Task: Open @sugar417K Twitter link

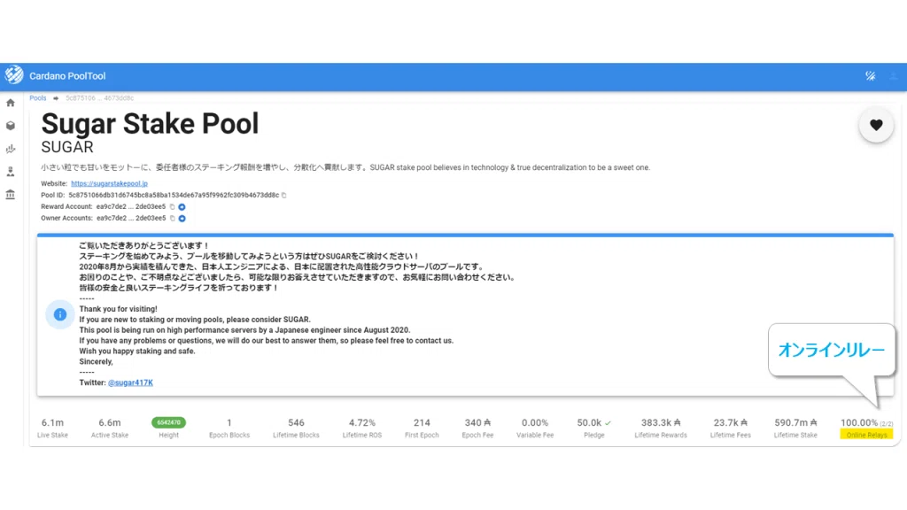Action: [130, 382]
